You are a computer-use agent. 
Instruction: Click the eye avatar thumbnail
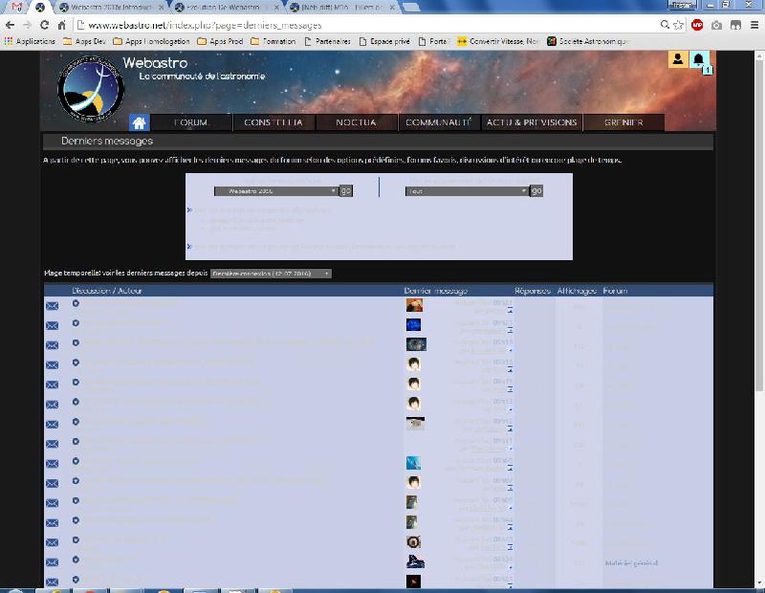point(413,541)
